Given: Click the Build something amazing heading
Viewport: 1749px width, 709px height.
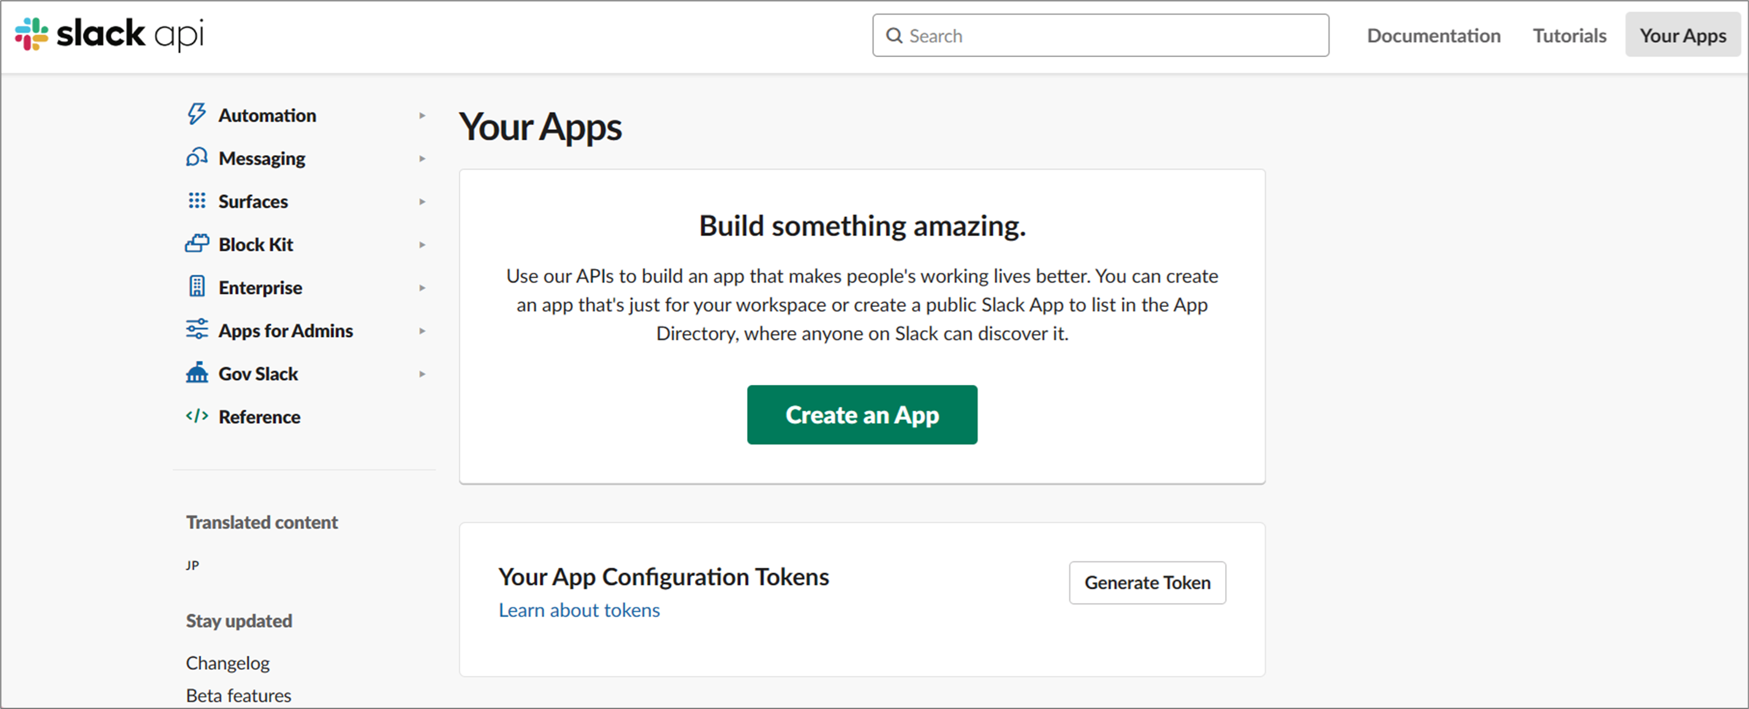Looking at the screenshot, I should point(862,226).
